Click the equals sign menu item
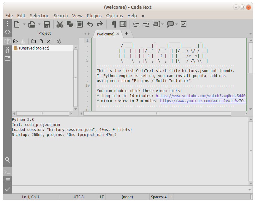The image size is (256, 203). click(143, 16)
